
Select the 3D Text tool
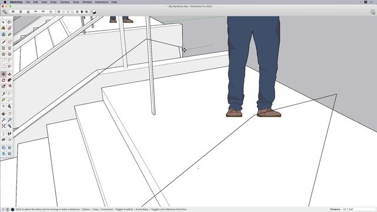[9, 106]
